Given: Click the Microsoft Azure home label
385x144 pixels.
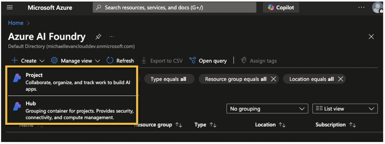Looking at the screenshot, I should point(50,8).
